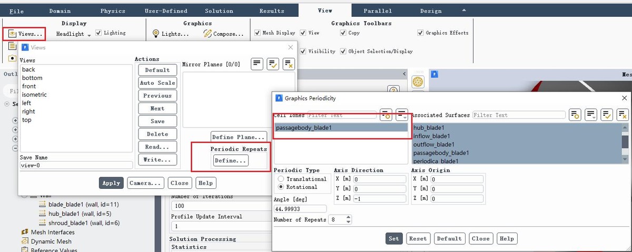Deselect all Mirror Planes with X icon
The width and height of the screenshot is (632, 252).
(x=289, y=64)
